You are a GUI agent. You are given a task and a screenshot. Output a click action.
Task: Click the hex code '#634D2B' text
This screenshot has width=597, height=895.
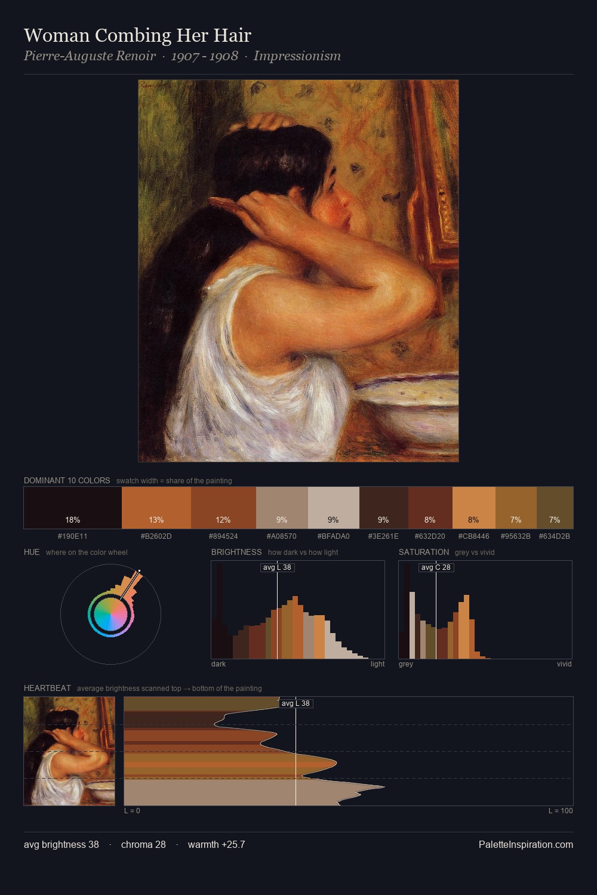[555, 536]
